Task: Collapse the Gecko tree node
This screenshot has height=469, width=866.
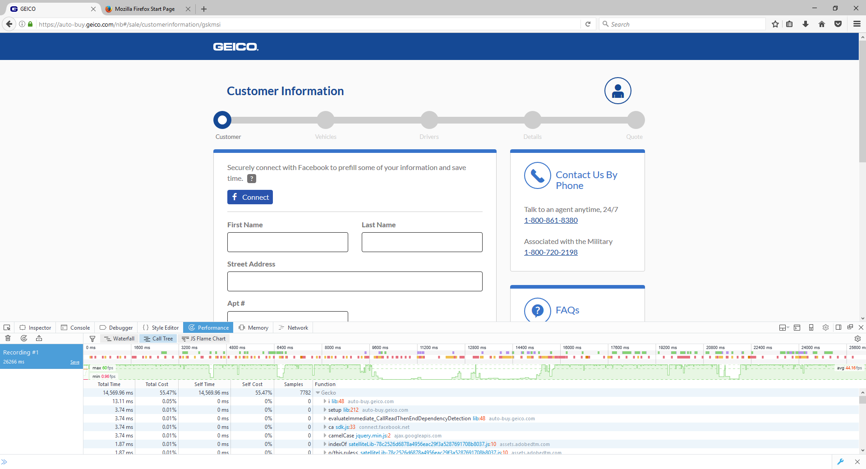Action: point(318,393)
